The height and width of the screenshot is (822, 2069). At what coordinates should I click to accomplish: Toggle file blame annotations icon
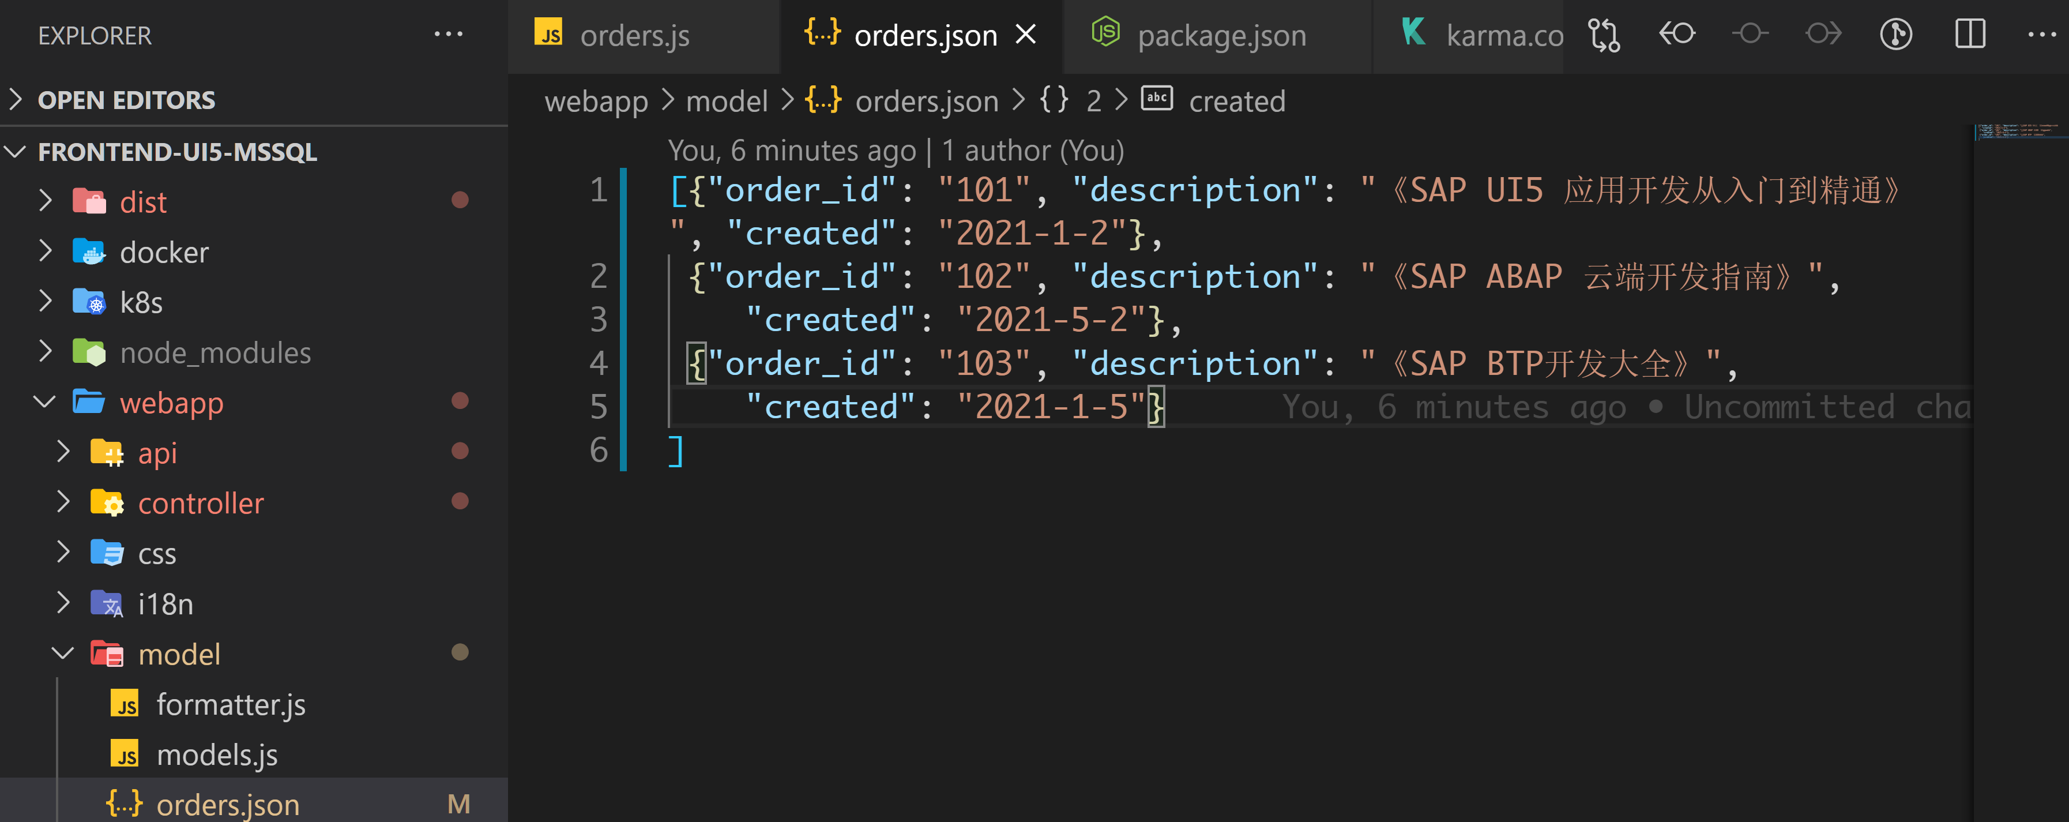(x=1897, y=35)
